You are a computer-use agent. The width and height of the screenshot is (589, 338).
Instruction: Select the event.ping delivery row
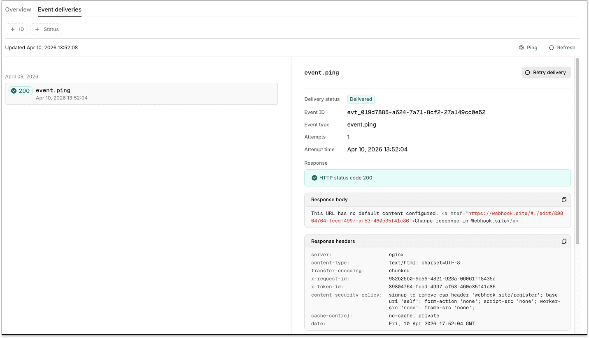coord(141,94)
